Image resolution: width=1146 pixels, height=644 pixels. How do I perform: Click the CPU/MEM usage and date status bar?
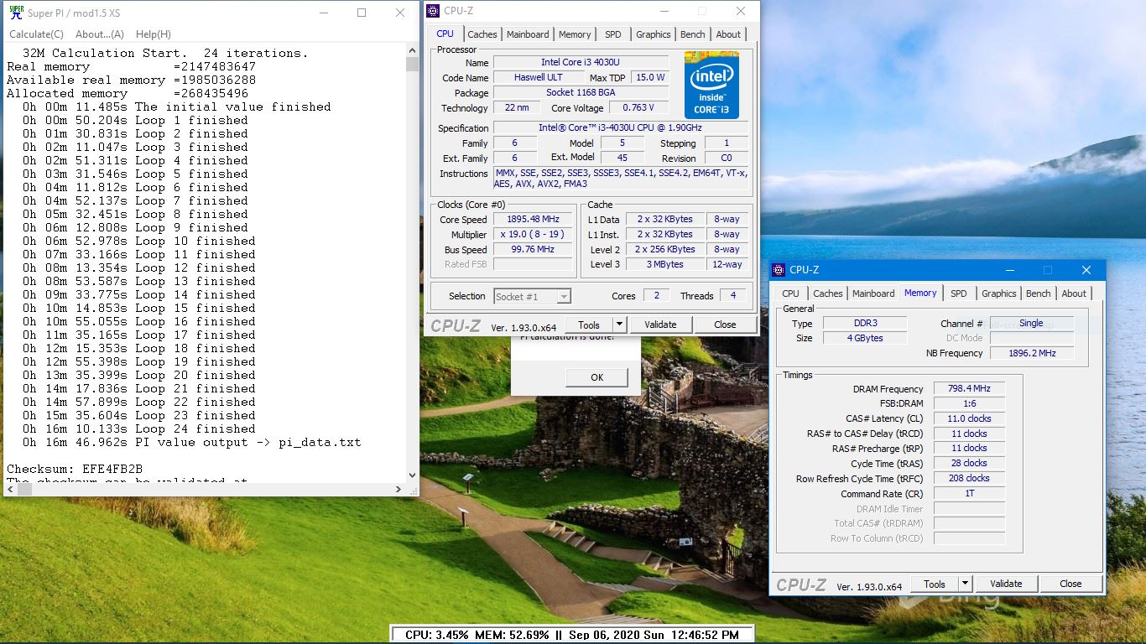pyautogui.click(x=573, y=635)
